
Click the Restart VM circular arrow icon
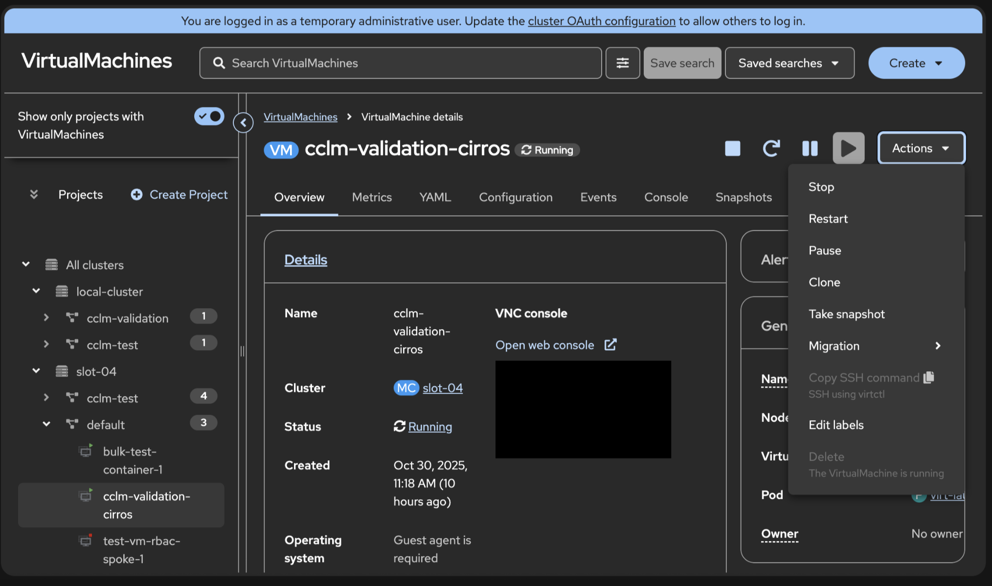[x=771, y=148]
